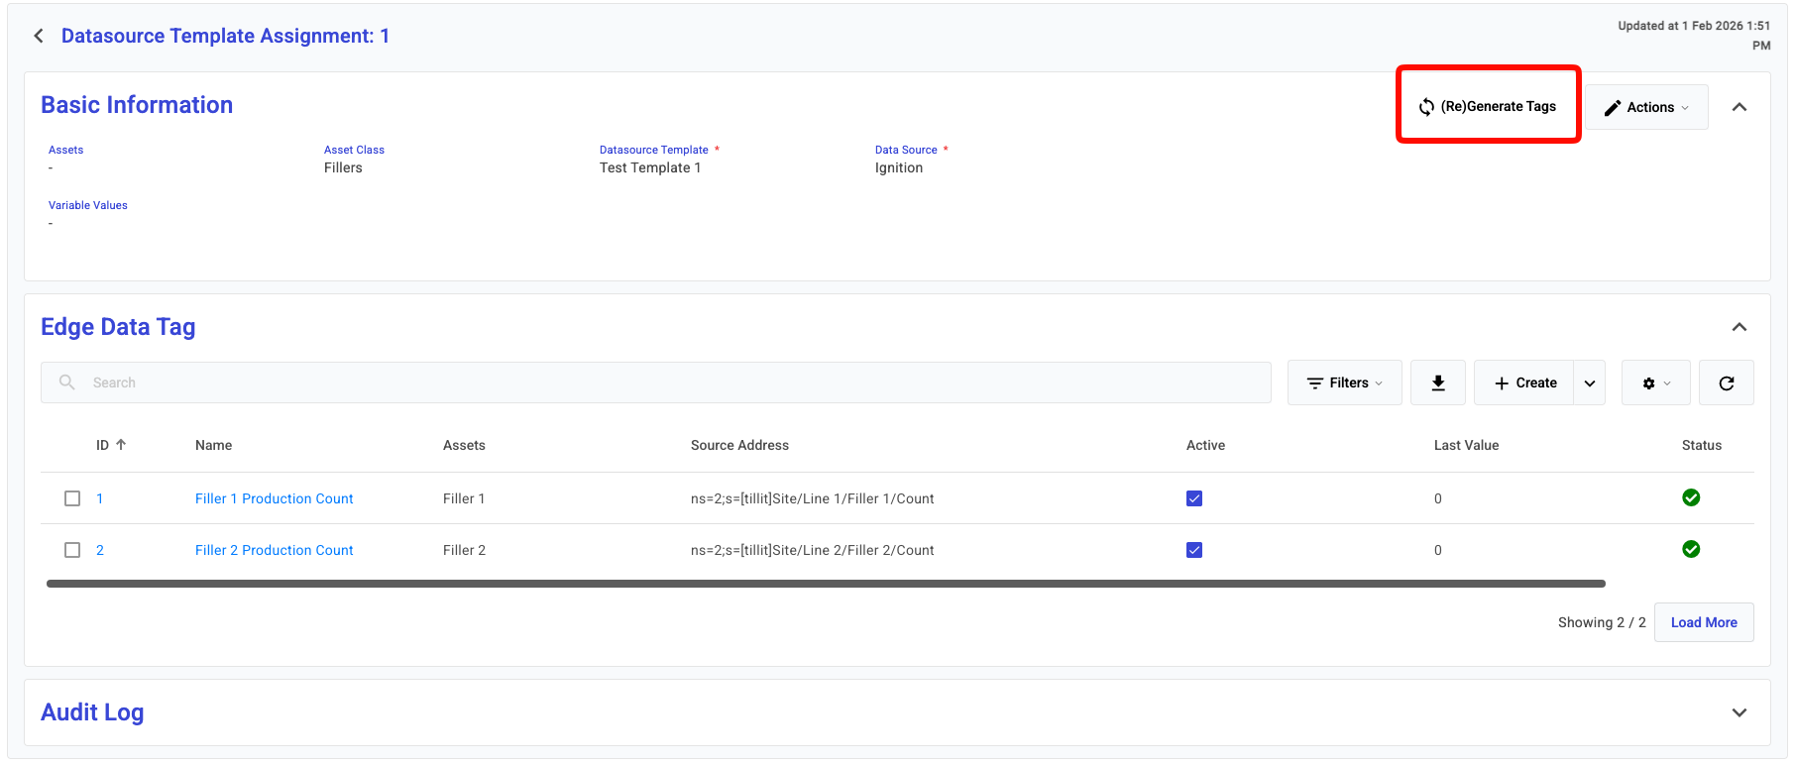The width and height of the screenshot is (1795, 764).
Task: Collapse the Edge Data Tag section
Action: [x=1739, y=327]
